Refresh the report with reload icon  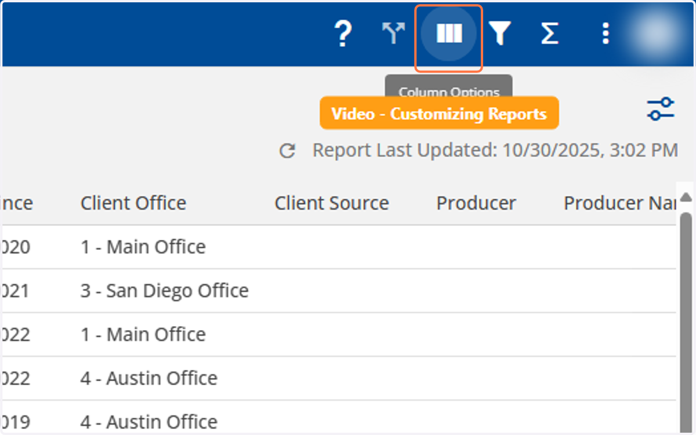point(288,151)
